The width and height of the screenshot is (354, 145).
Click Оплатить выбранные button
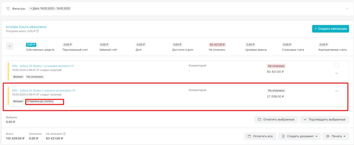click(276, 119)
